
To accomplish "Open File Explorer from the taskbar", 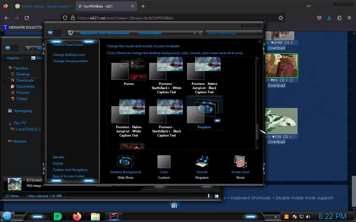I will 95,216.
